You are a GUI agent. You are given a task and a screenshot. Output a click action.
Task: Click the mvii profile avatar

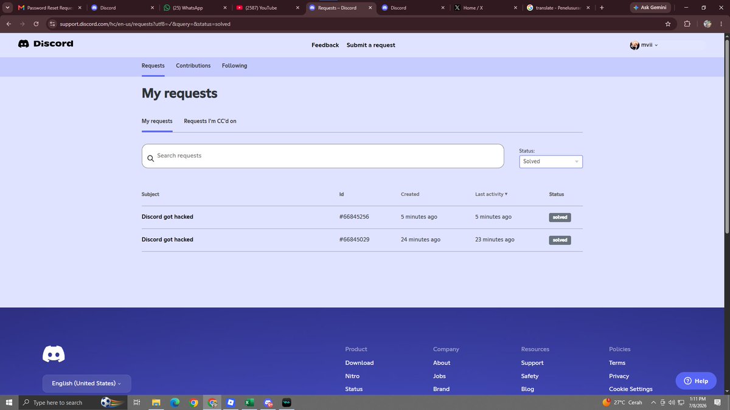coord(634,45)
